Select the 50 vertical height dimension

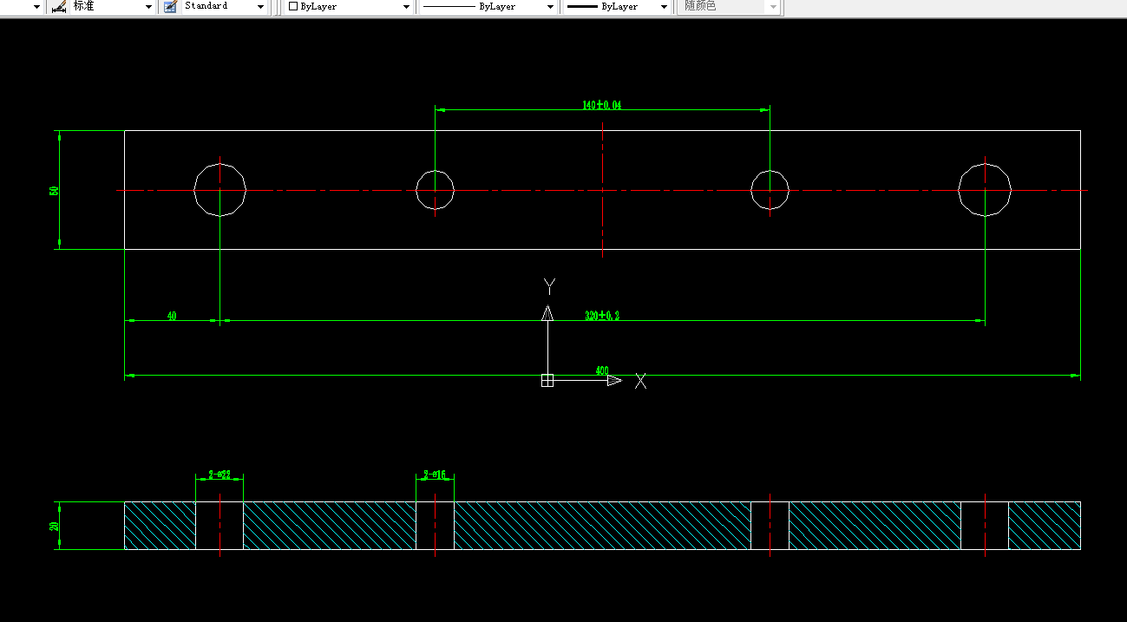[54, 190]
